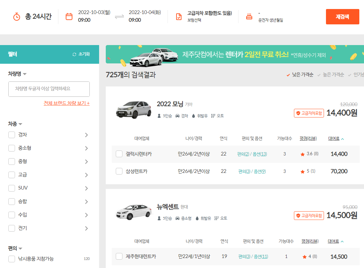Open 편의(3) / 옵션(11) for 제주현대렌트카
This screenshot has width=364, height=268.
[x=253, y=256]
